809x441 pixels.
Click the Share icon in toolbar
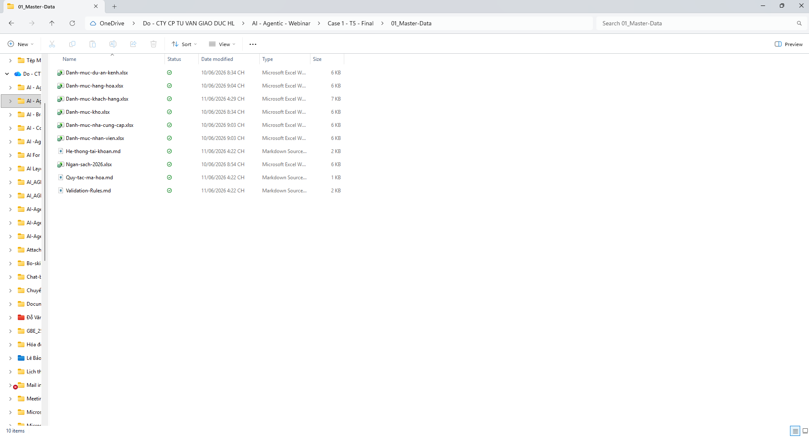coord(133,44)
